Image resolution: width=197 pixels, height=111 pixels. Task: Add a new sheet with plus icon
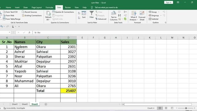tap(46, 104)
